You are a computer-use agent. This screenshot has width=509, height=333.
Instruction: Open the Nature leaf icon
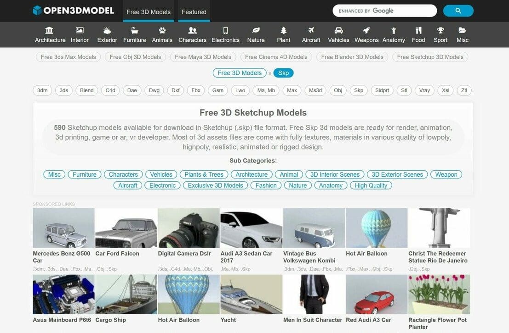pos(256,30)
